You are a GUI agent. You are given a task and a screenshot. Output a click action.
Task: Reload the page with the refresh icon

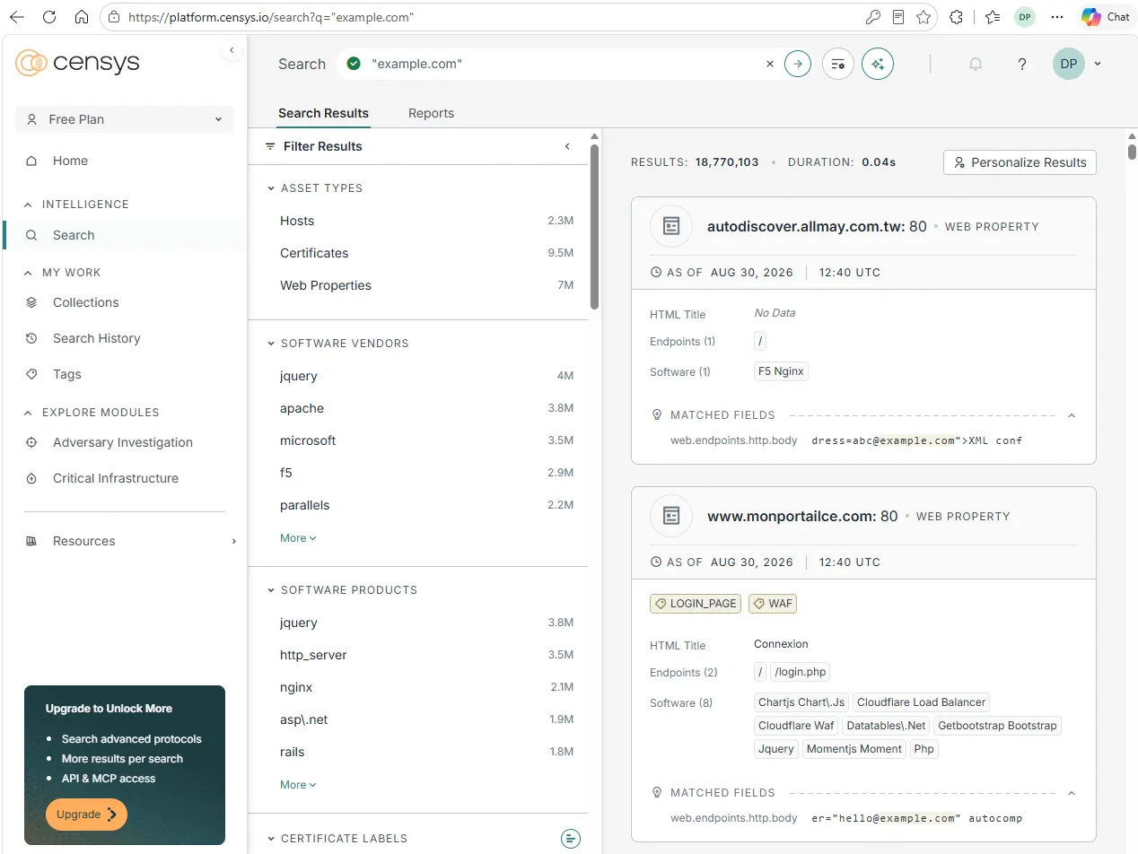coord(49,17)
